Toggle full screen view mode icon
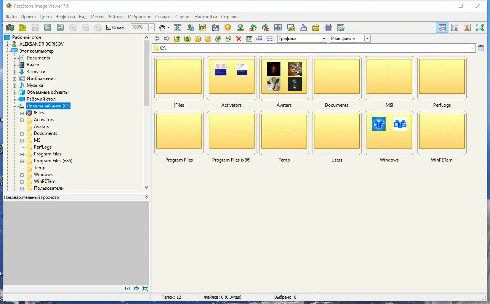 tap(479, 27)
